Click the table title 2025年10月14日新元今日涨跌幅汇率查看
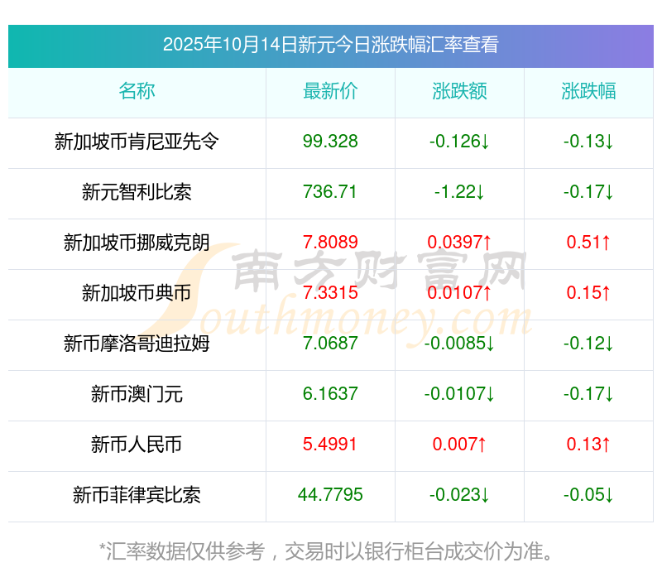Image resolution: width=662 pixels, height=577 pixels. click(x=330, y=45)
